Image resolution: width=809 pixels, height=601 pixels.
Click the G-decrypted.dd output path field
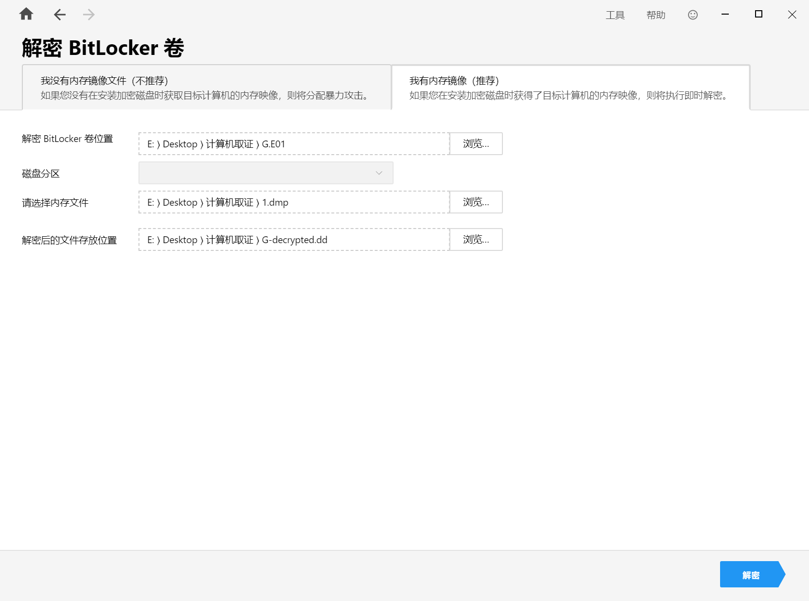294,239
